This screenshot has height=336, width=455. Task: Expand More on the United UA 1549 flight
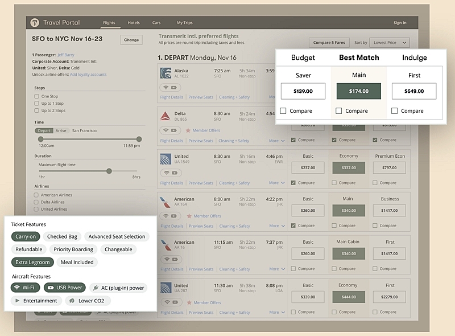click(276, 183)
